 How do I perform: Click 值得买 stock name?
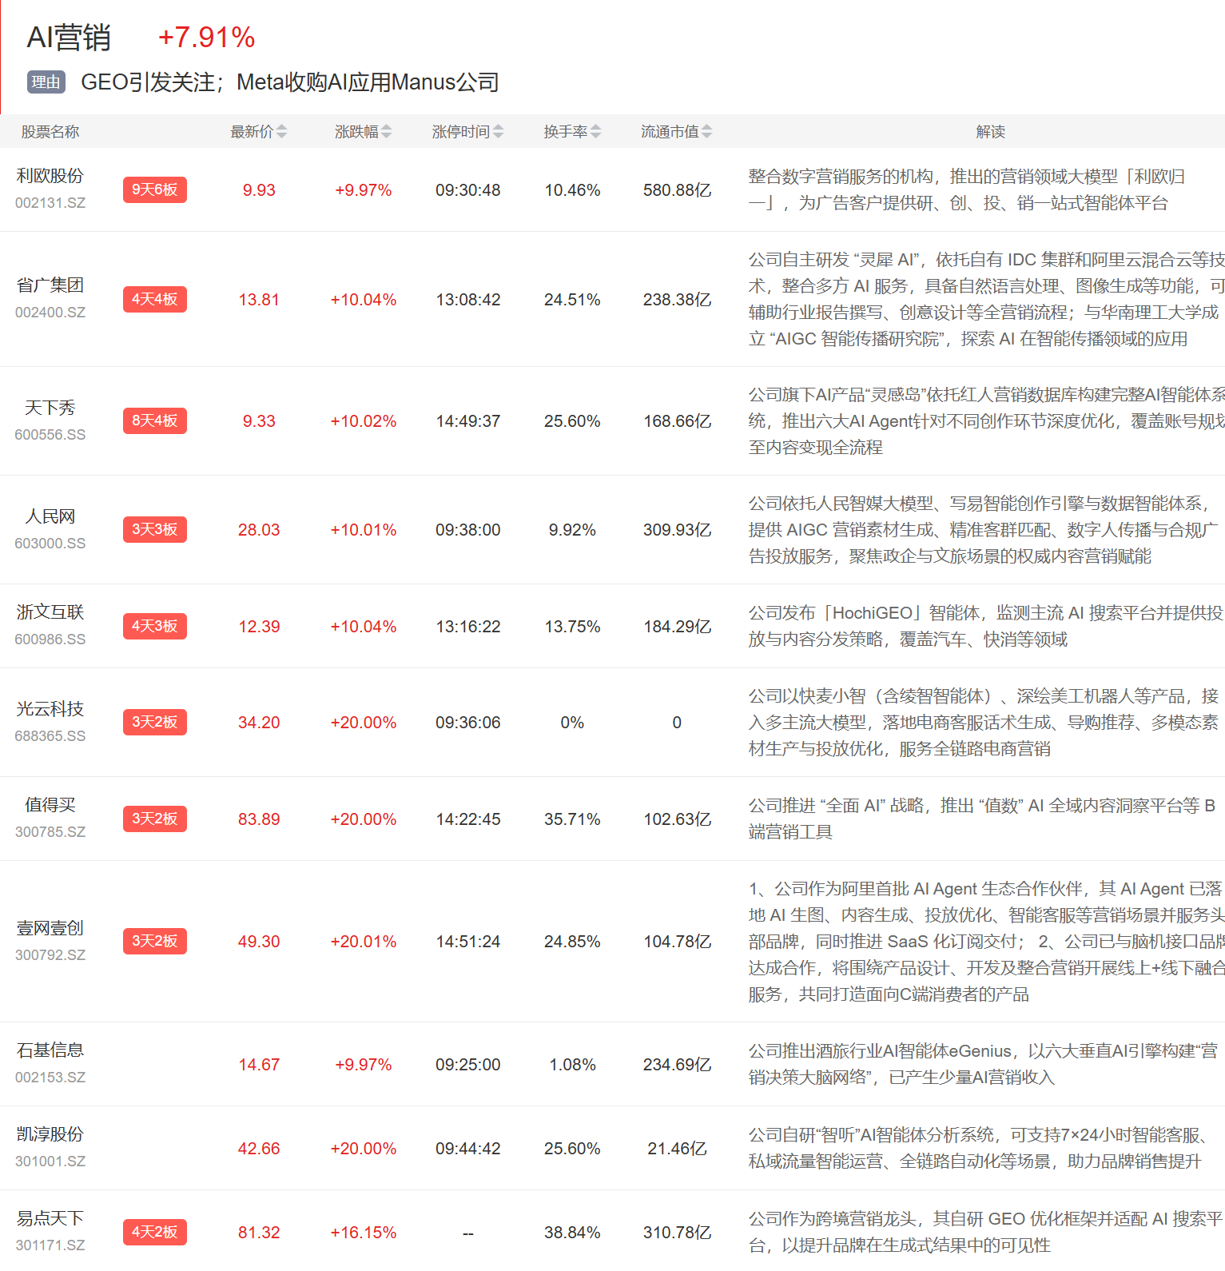click(x=50, y=805)
